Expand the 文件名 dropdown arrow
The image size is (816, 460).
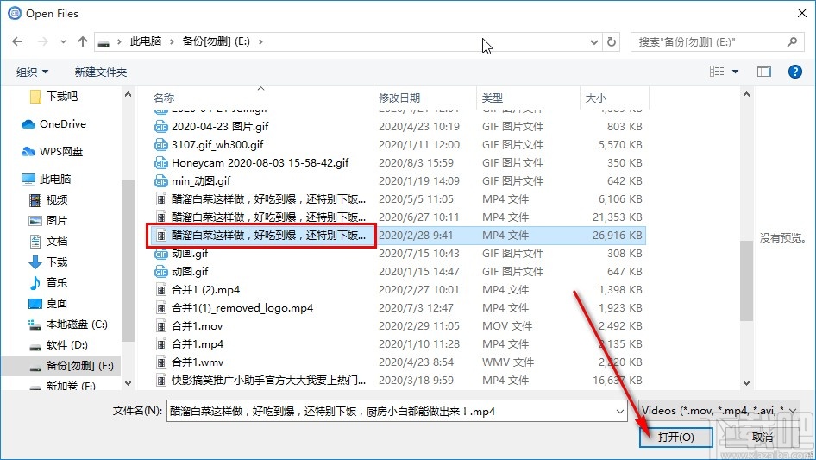[x=620, y=412]
